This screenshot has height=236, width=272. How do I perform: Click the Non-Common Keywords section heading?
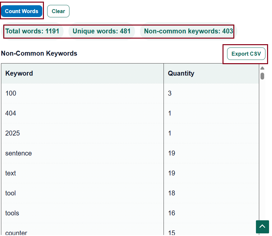tap(39, 53)
